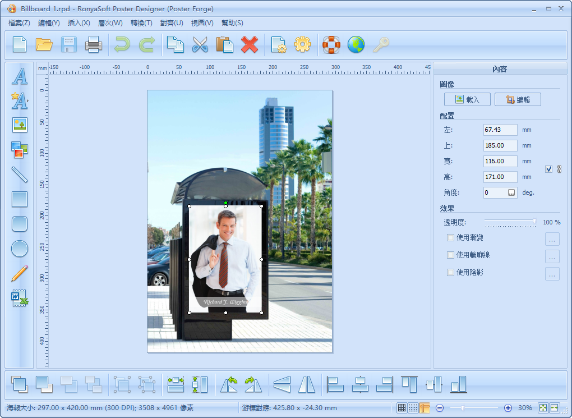Choose the Line drawing tool
The width and height of the screenshot is (572, 418).
[20, 174]
